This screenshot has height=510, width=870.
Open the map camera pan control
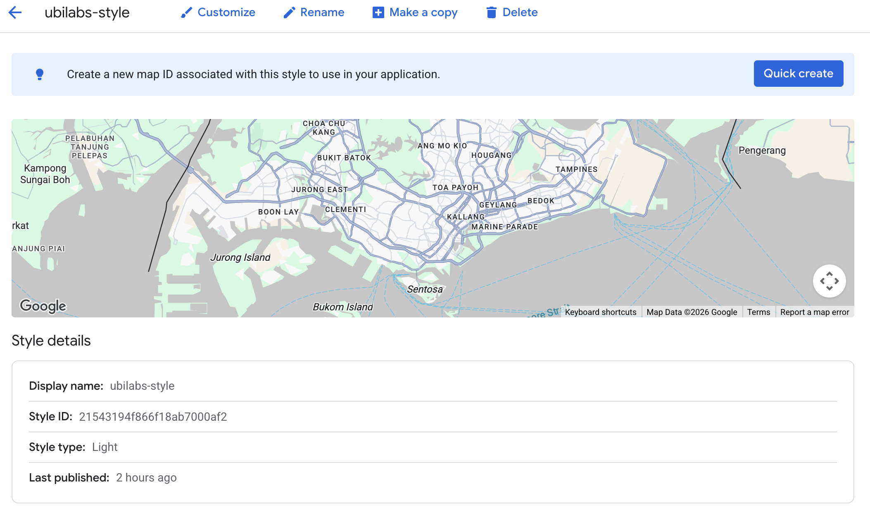829,281
